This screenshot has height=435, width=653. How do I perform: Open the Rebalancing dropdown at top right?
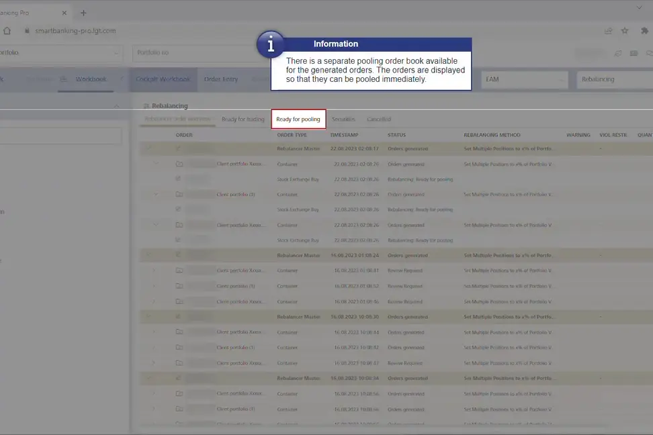tap(614, 79)
